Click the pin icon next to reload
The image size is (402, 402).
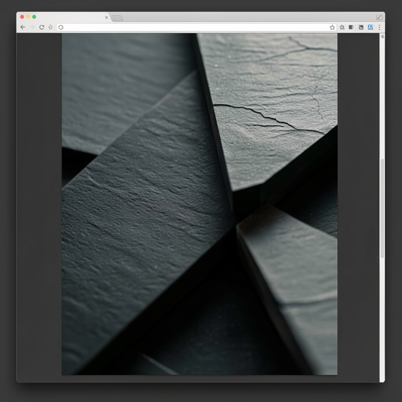coord(51,27)
